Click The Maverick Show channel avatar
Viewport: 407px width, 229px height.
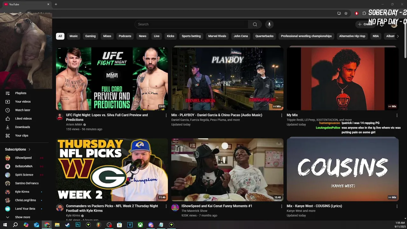[x=175, y=208]
